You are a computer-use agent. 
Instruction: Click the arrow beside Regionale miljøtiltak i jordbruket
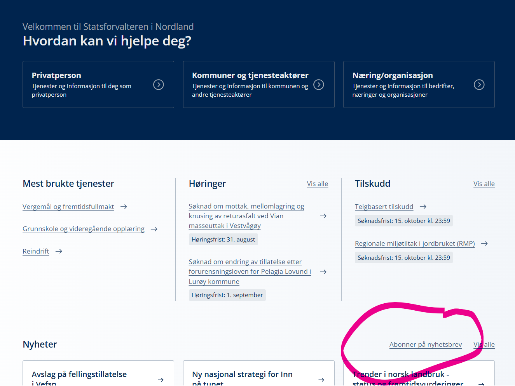click(484, 243)
